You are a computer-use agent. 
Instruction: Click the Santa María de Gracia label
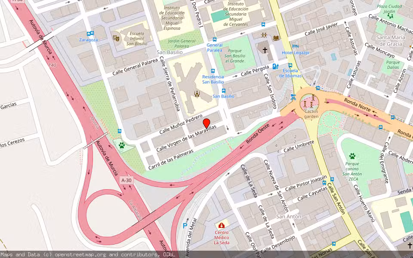[391, 40]
